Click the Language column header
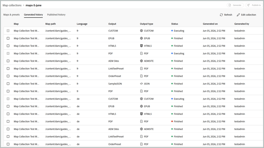 click(x=82, y=24)
